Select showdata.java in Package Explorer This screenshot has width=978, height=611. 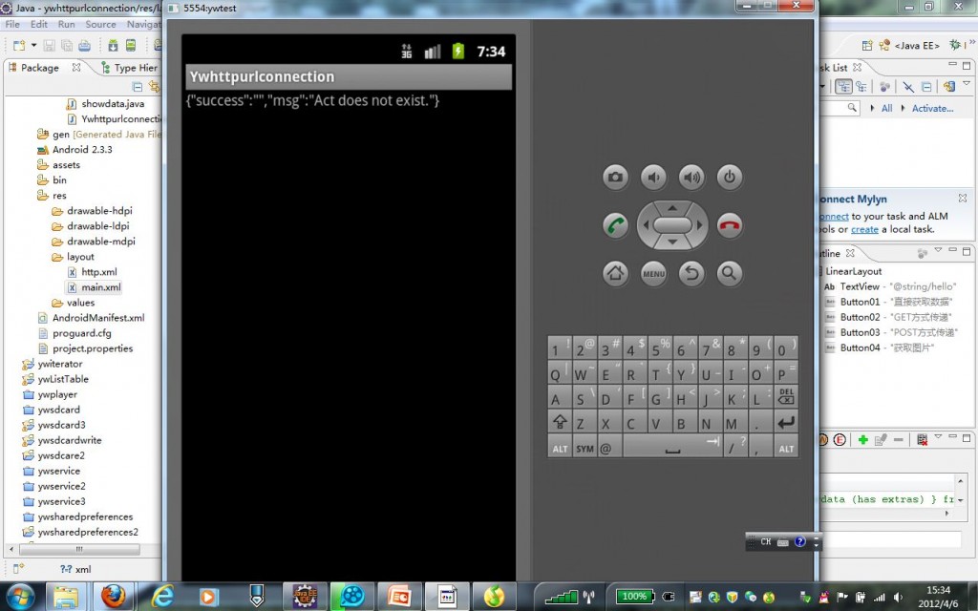click(x=105, y=103)
